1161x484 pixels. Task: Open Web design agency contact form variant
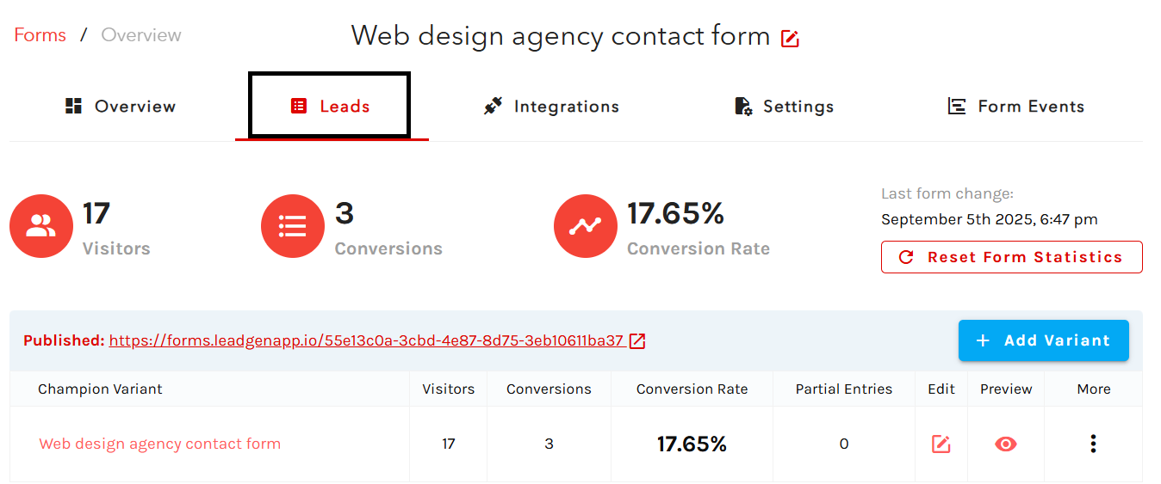tap(160, 444)
